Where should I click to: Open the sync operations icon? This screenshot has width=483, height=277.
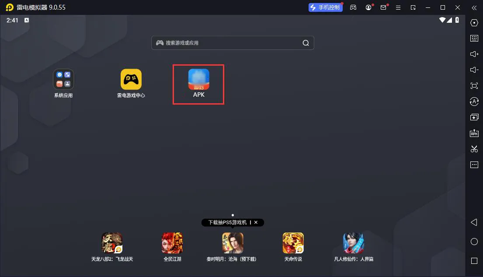(x=474, y=102)
